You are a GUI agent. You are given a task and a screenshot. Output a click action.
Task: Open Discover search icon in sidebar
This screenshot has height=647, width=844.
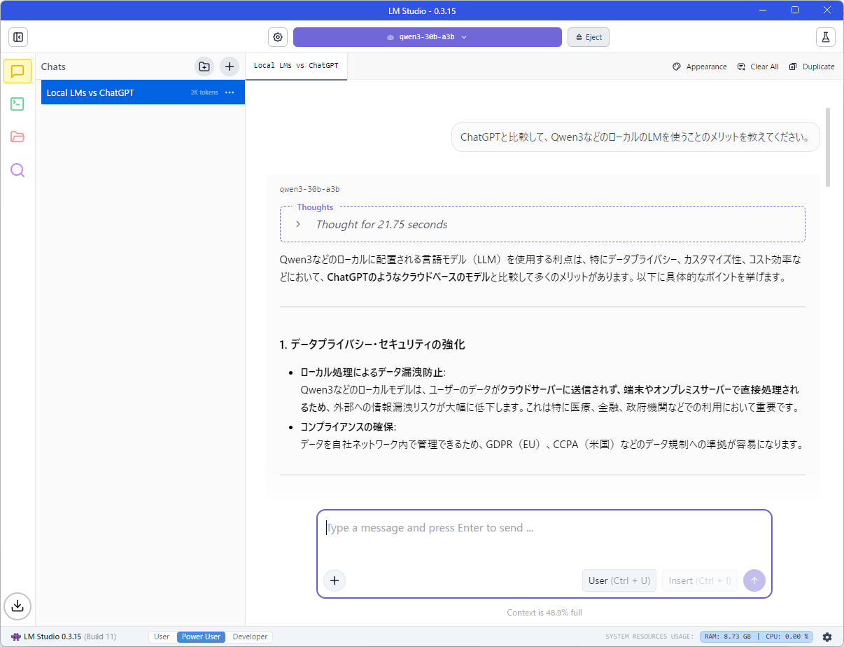coord(17,170)
